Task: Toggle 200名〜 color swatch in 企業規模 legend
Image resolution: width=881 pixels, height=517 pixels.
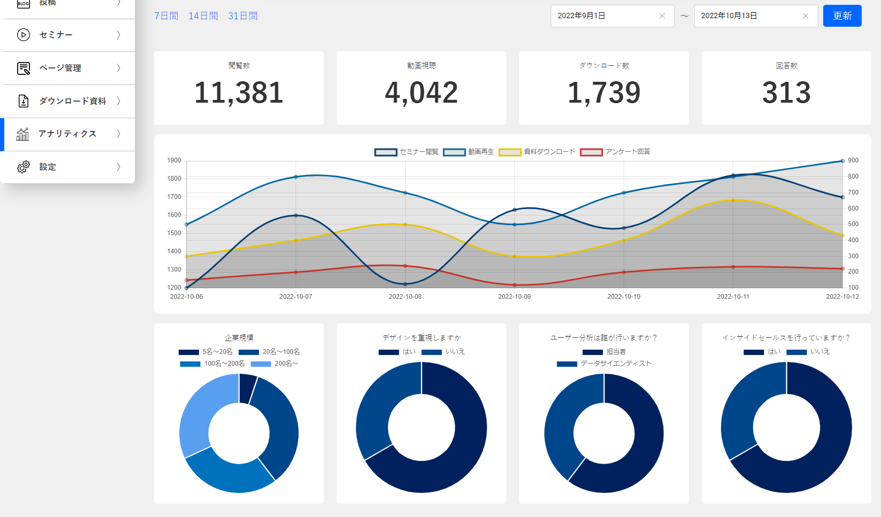Action: pyautogui.click(x=261, y=364)
